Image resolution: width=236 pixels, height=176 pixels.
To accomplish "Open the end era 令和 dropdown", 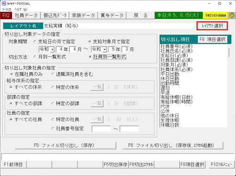I will pos(105,49).
